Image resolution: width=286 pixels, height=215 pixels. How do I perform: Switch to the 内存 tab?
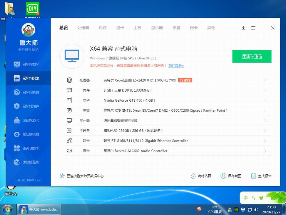103,28
